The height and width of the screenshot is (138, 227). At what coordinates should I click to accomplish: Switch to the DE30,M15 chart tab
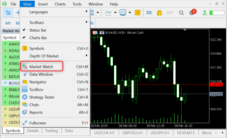pos(186,133)
